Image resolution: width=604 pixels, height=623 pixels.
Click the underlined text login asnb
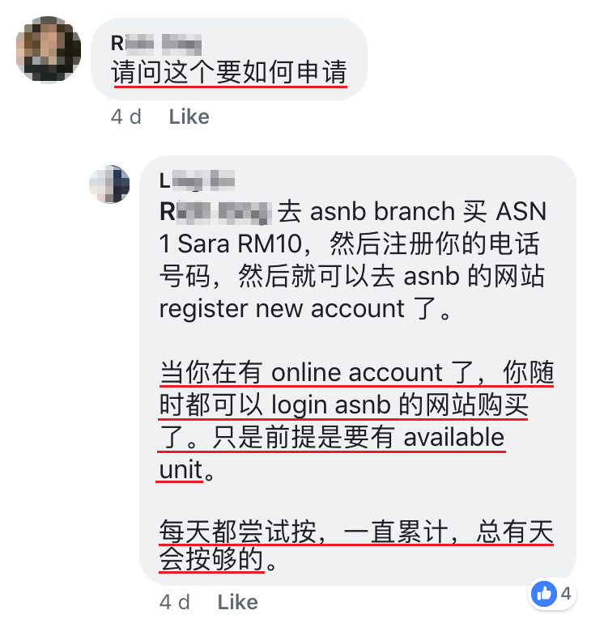coord(330,405)
